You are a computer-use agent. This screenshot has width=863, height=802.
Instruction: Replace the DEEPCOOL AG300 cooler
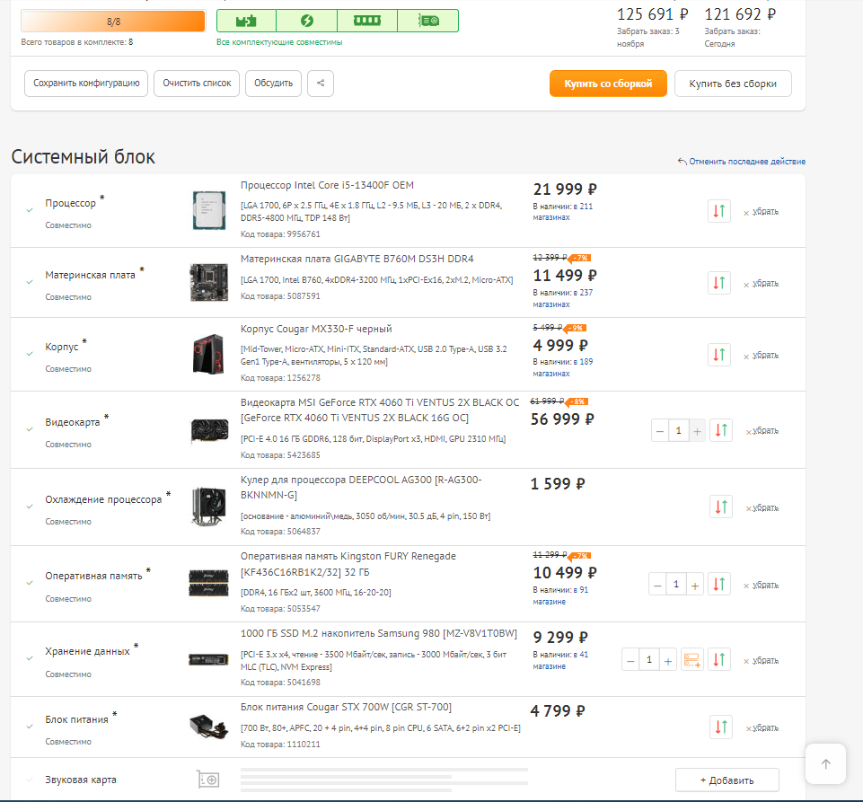(x=721, y=507)
